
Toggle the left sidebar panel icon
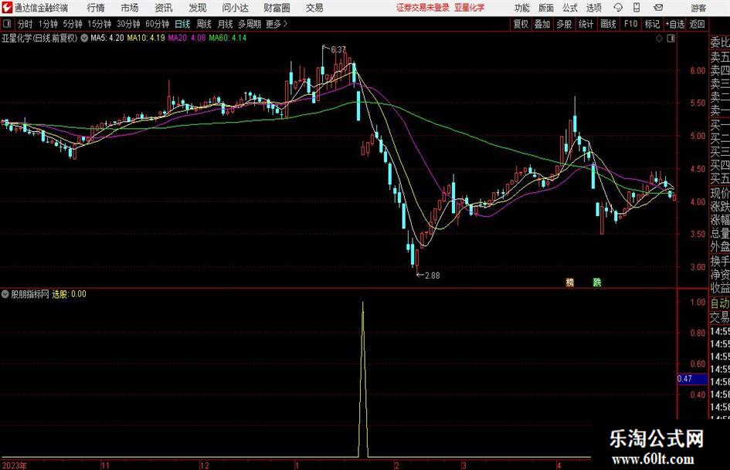coord(7,24)
